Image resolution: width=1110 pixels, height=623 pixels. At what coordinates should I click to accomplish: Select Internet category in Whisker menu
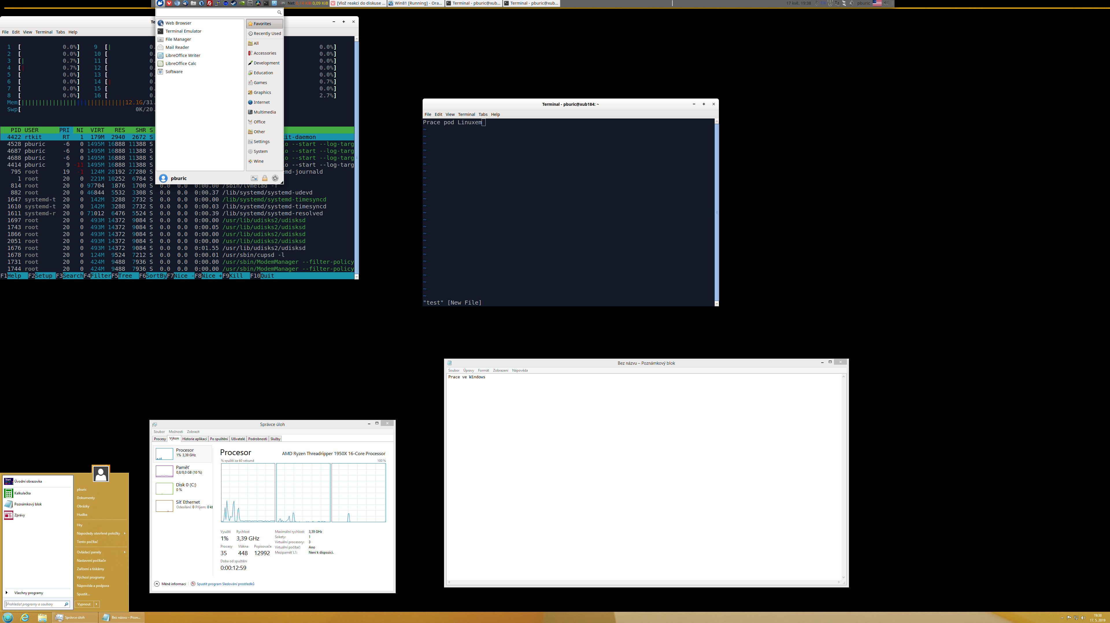click(x=264, y=102)
